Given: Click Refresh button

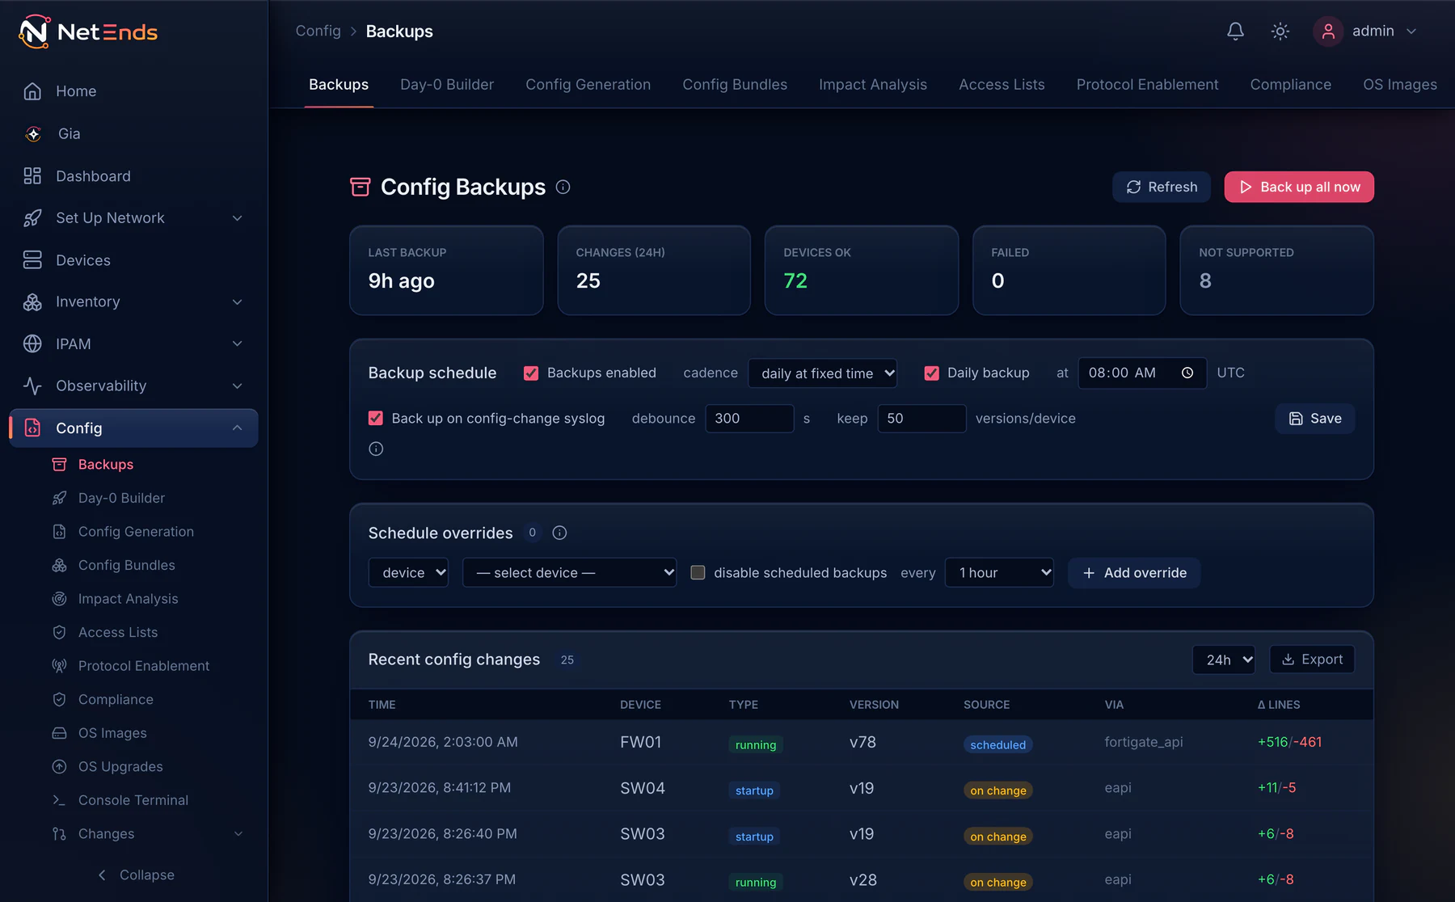Looking at the screenshot, I should click(x=1162, y=188).
